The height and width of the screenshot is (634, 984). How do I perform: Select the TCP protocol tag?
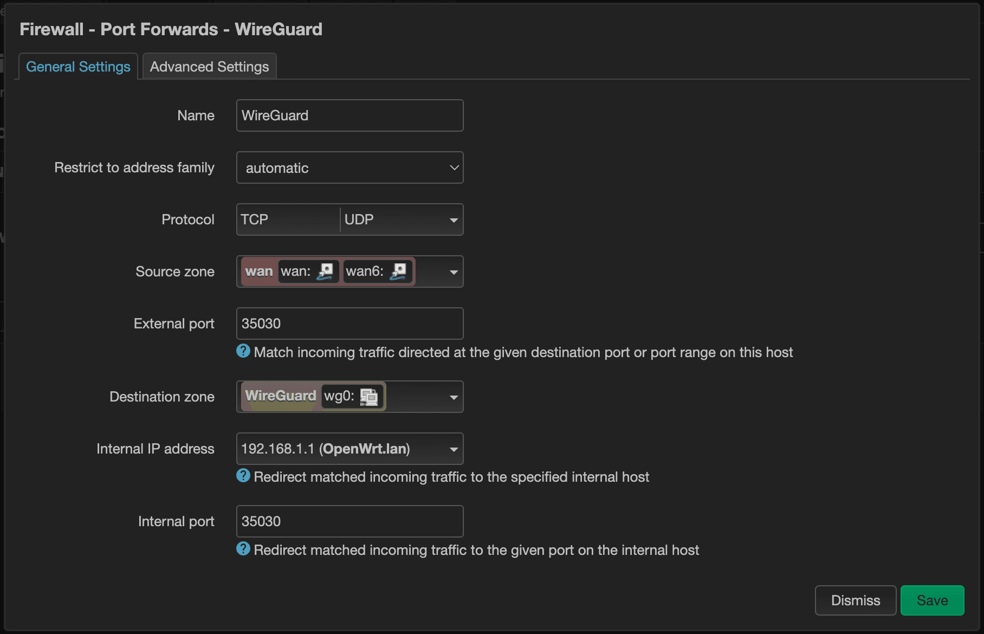255,219
